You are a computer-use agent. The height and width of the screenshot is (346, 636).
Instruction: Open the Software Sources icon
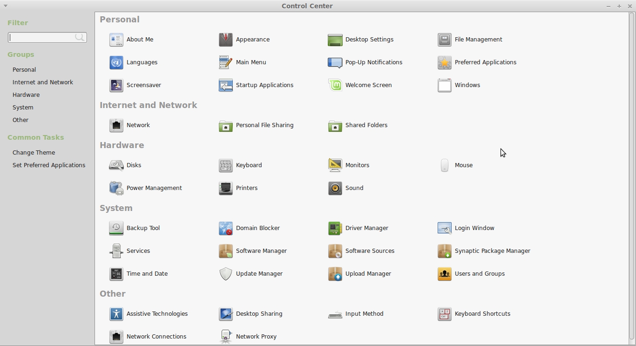coord(335,251)
